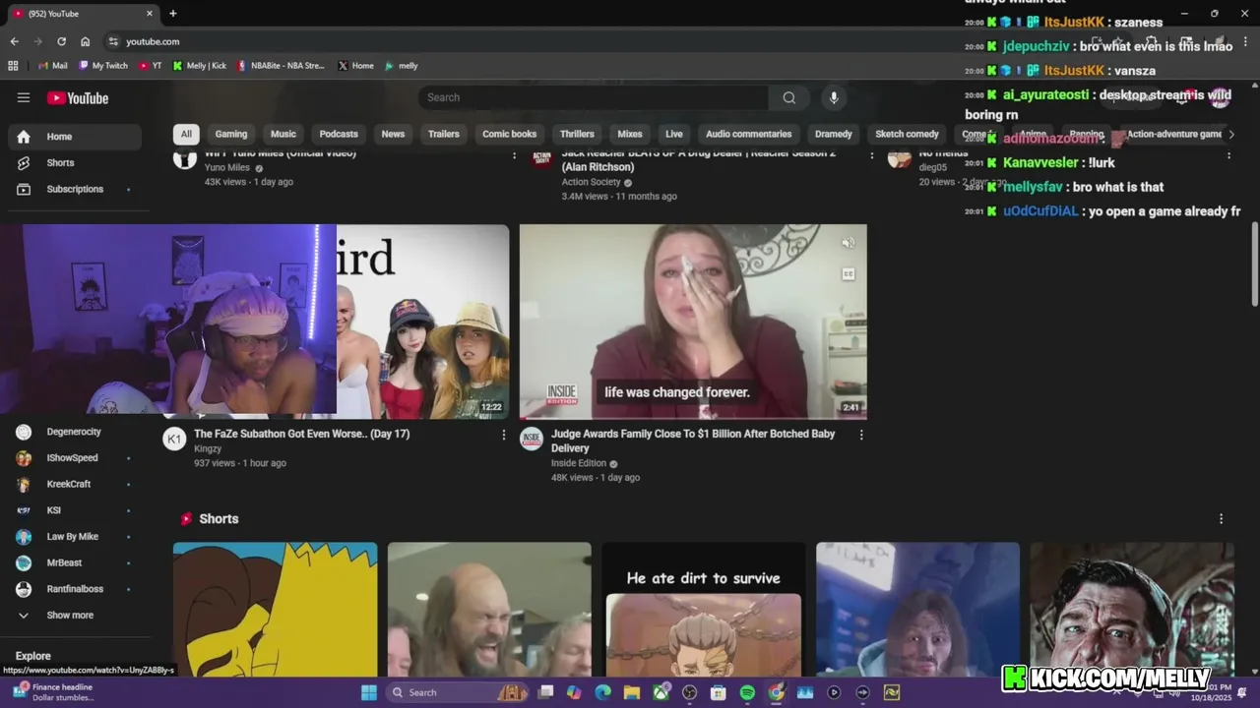This screenshot has width=1260, height=708.
Task: Open Mail bookmark
Action: coord(53,66)
